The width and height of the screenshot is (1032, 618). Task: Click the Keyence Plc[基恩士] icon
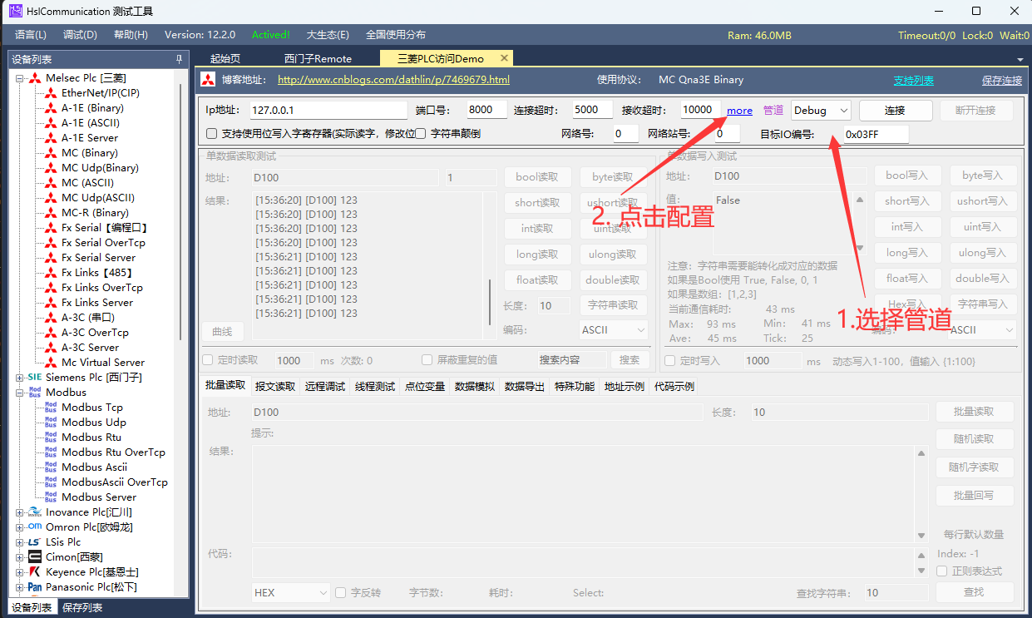(x=35, y=572)
